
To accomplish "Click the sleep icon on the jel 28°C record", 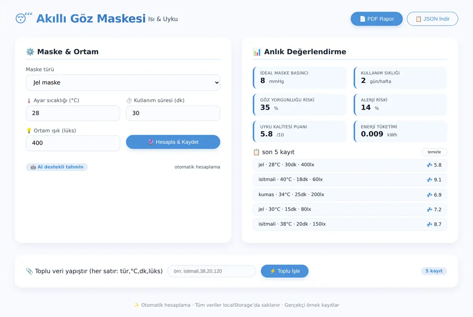I will click(430, 165).
